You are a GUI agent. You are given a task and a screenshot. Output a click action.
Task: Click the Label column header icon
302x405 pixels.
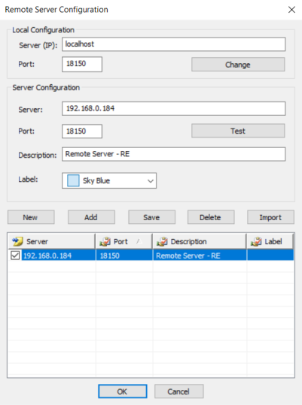pyautogui.click(x=255, y=241)
